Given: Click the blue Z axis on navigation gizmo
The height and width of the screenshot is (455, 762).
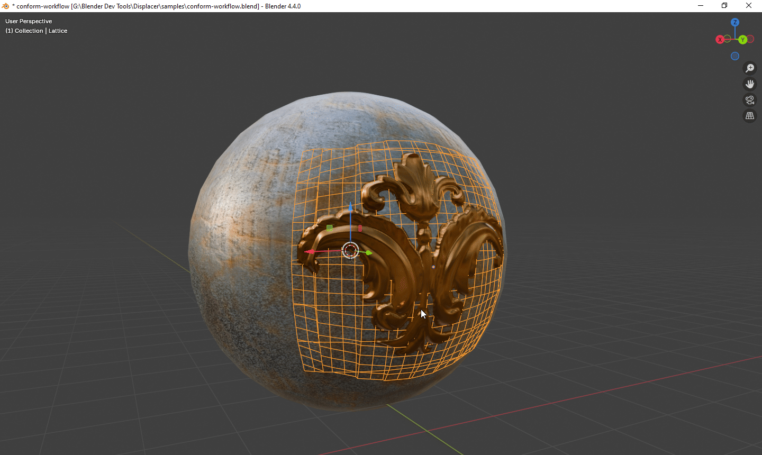Looking at the screenshot, I should coord(735,22).
